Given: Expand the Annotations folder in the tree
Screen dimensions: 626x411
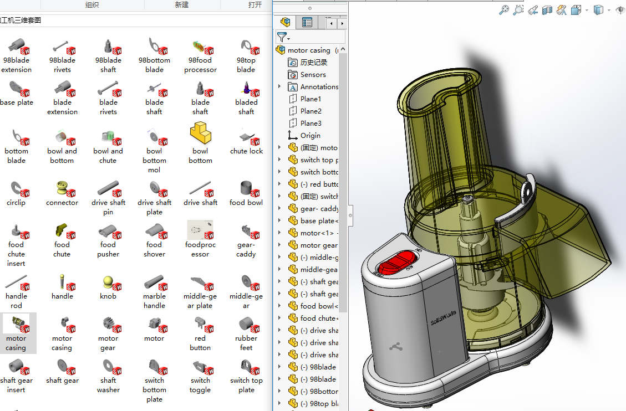Looking at the screenshot, I should (x=279, y=87).
